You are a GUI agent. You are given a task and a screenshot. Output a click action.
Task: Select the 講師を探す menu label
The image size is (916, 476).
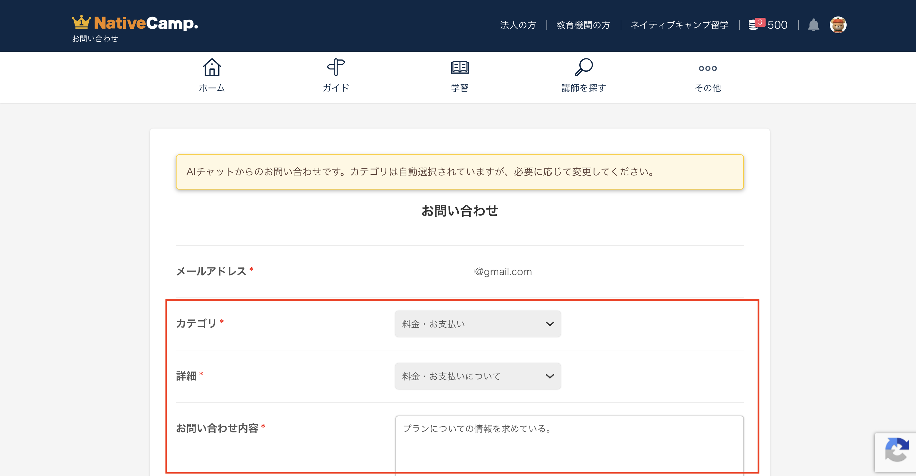point(584,88)
